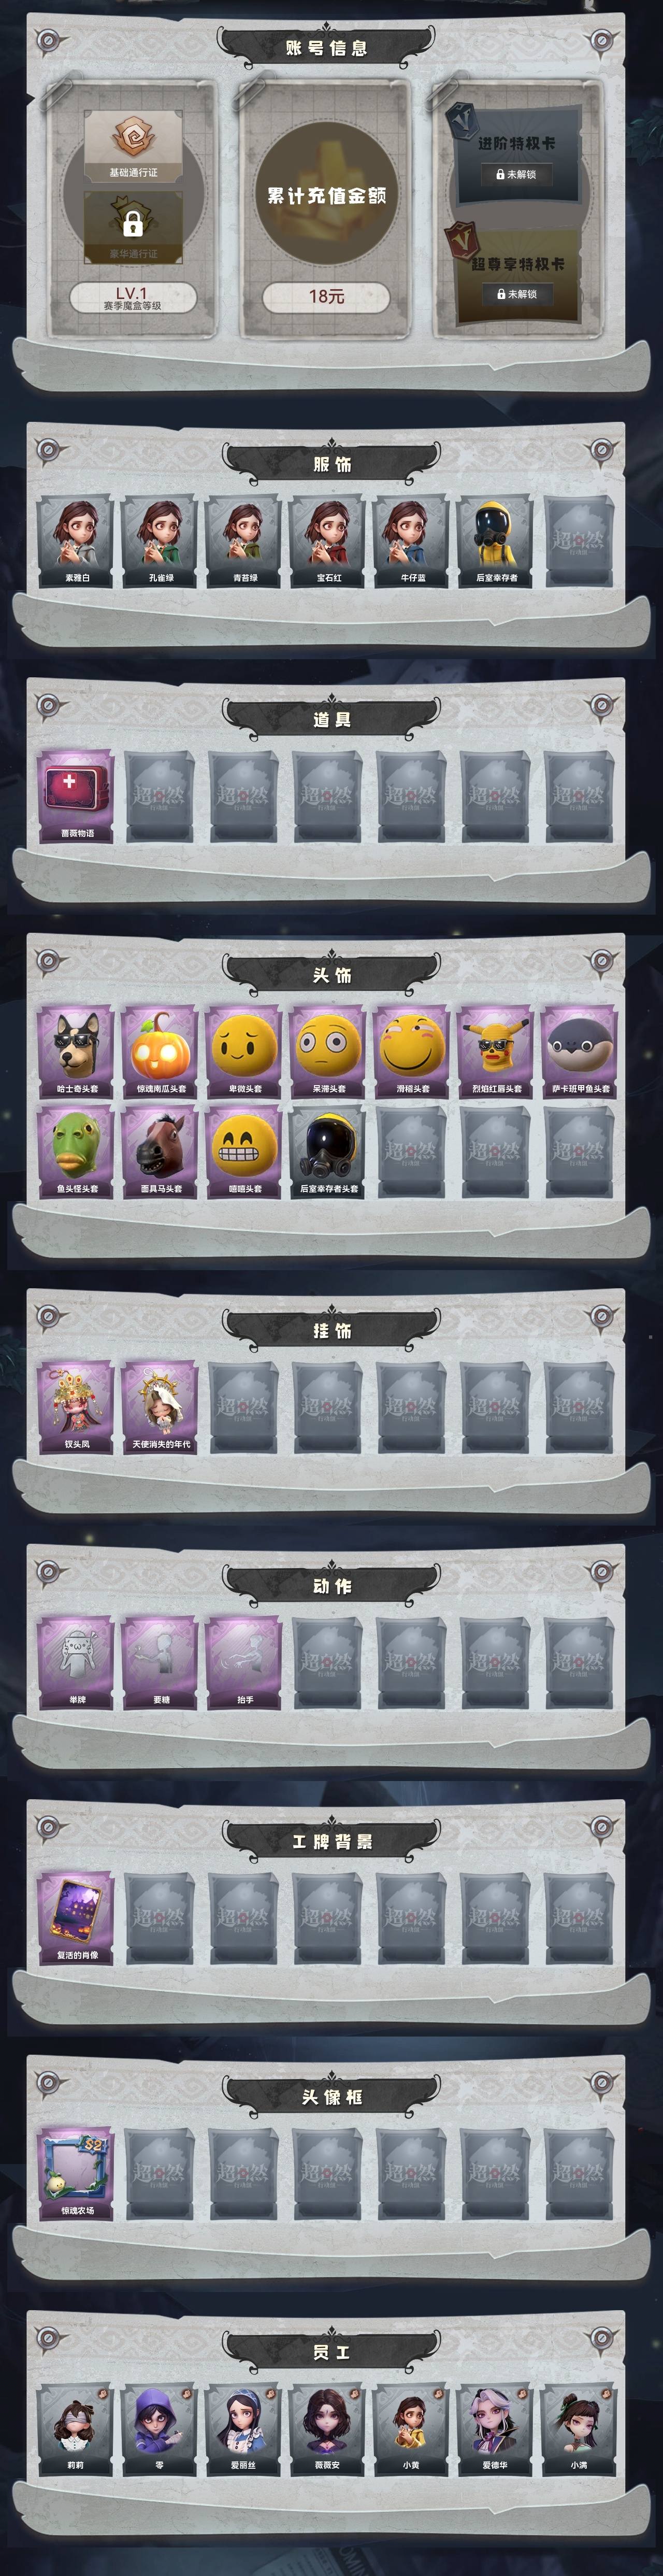Select the 鱼头怪头套 green fish head
Screen dimensions: 663x2576
point(76,1152)
